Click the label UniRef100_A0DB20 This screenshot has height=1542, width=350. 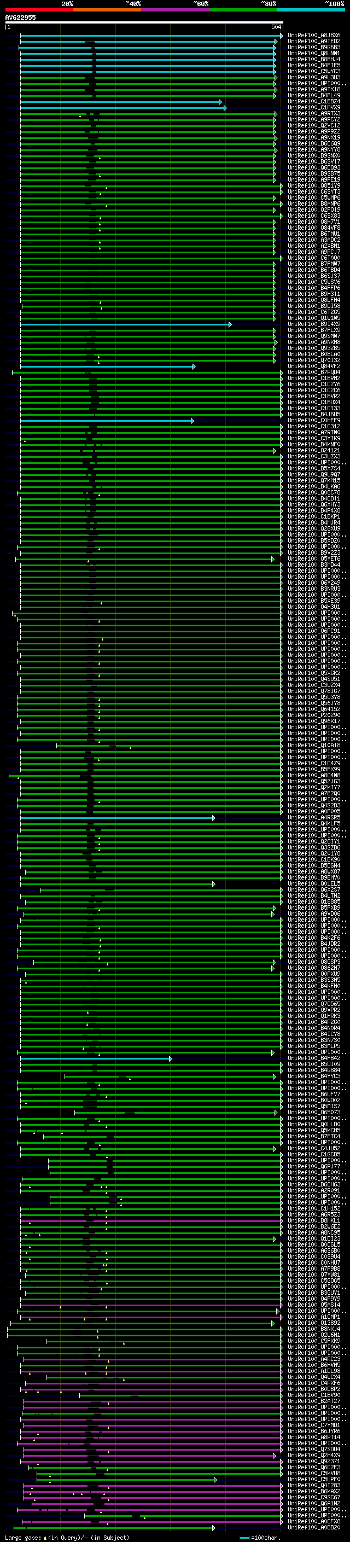coord(314,1527)
